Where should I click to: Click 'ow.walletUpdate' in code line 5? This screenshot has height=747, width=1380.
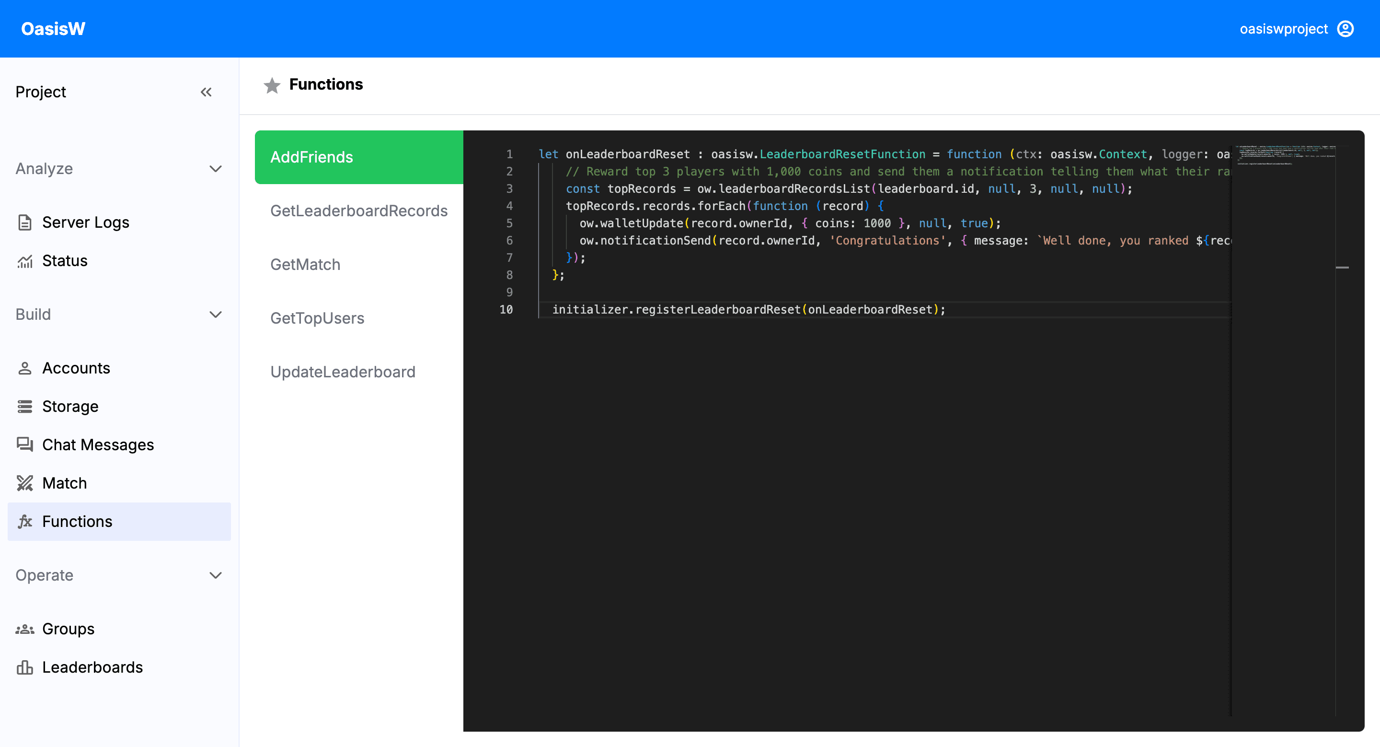pos(631,223)
